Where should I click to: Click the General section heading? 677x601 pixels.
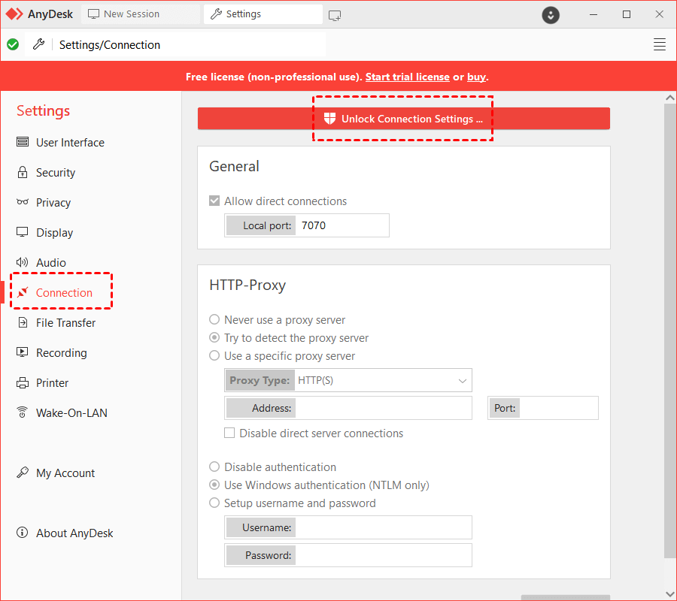click(235, 166)
